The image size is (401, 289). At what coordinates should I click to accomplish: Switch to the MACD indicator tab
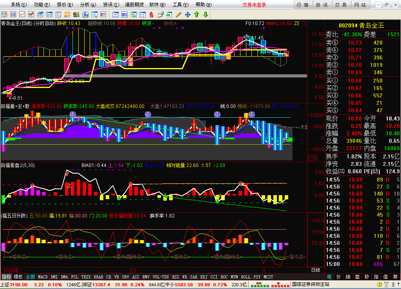43,276
